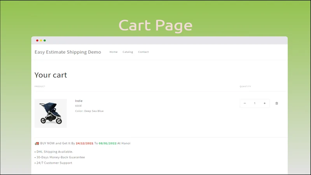Select the green date 08/01/2022

108,143
